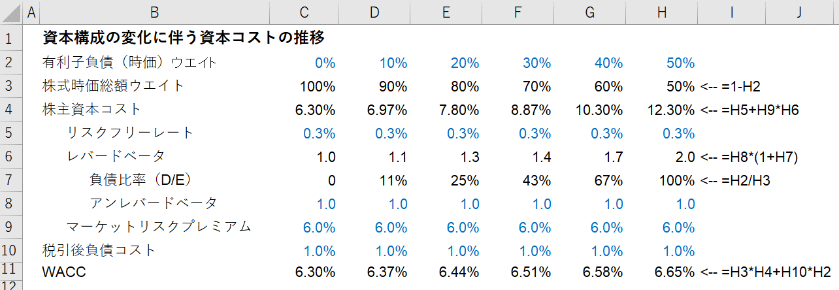839x290 pixels.
Task: Select the 6.65% WACC cell
Action: click(674, 272)
